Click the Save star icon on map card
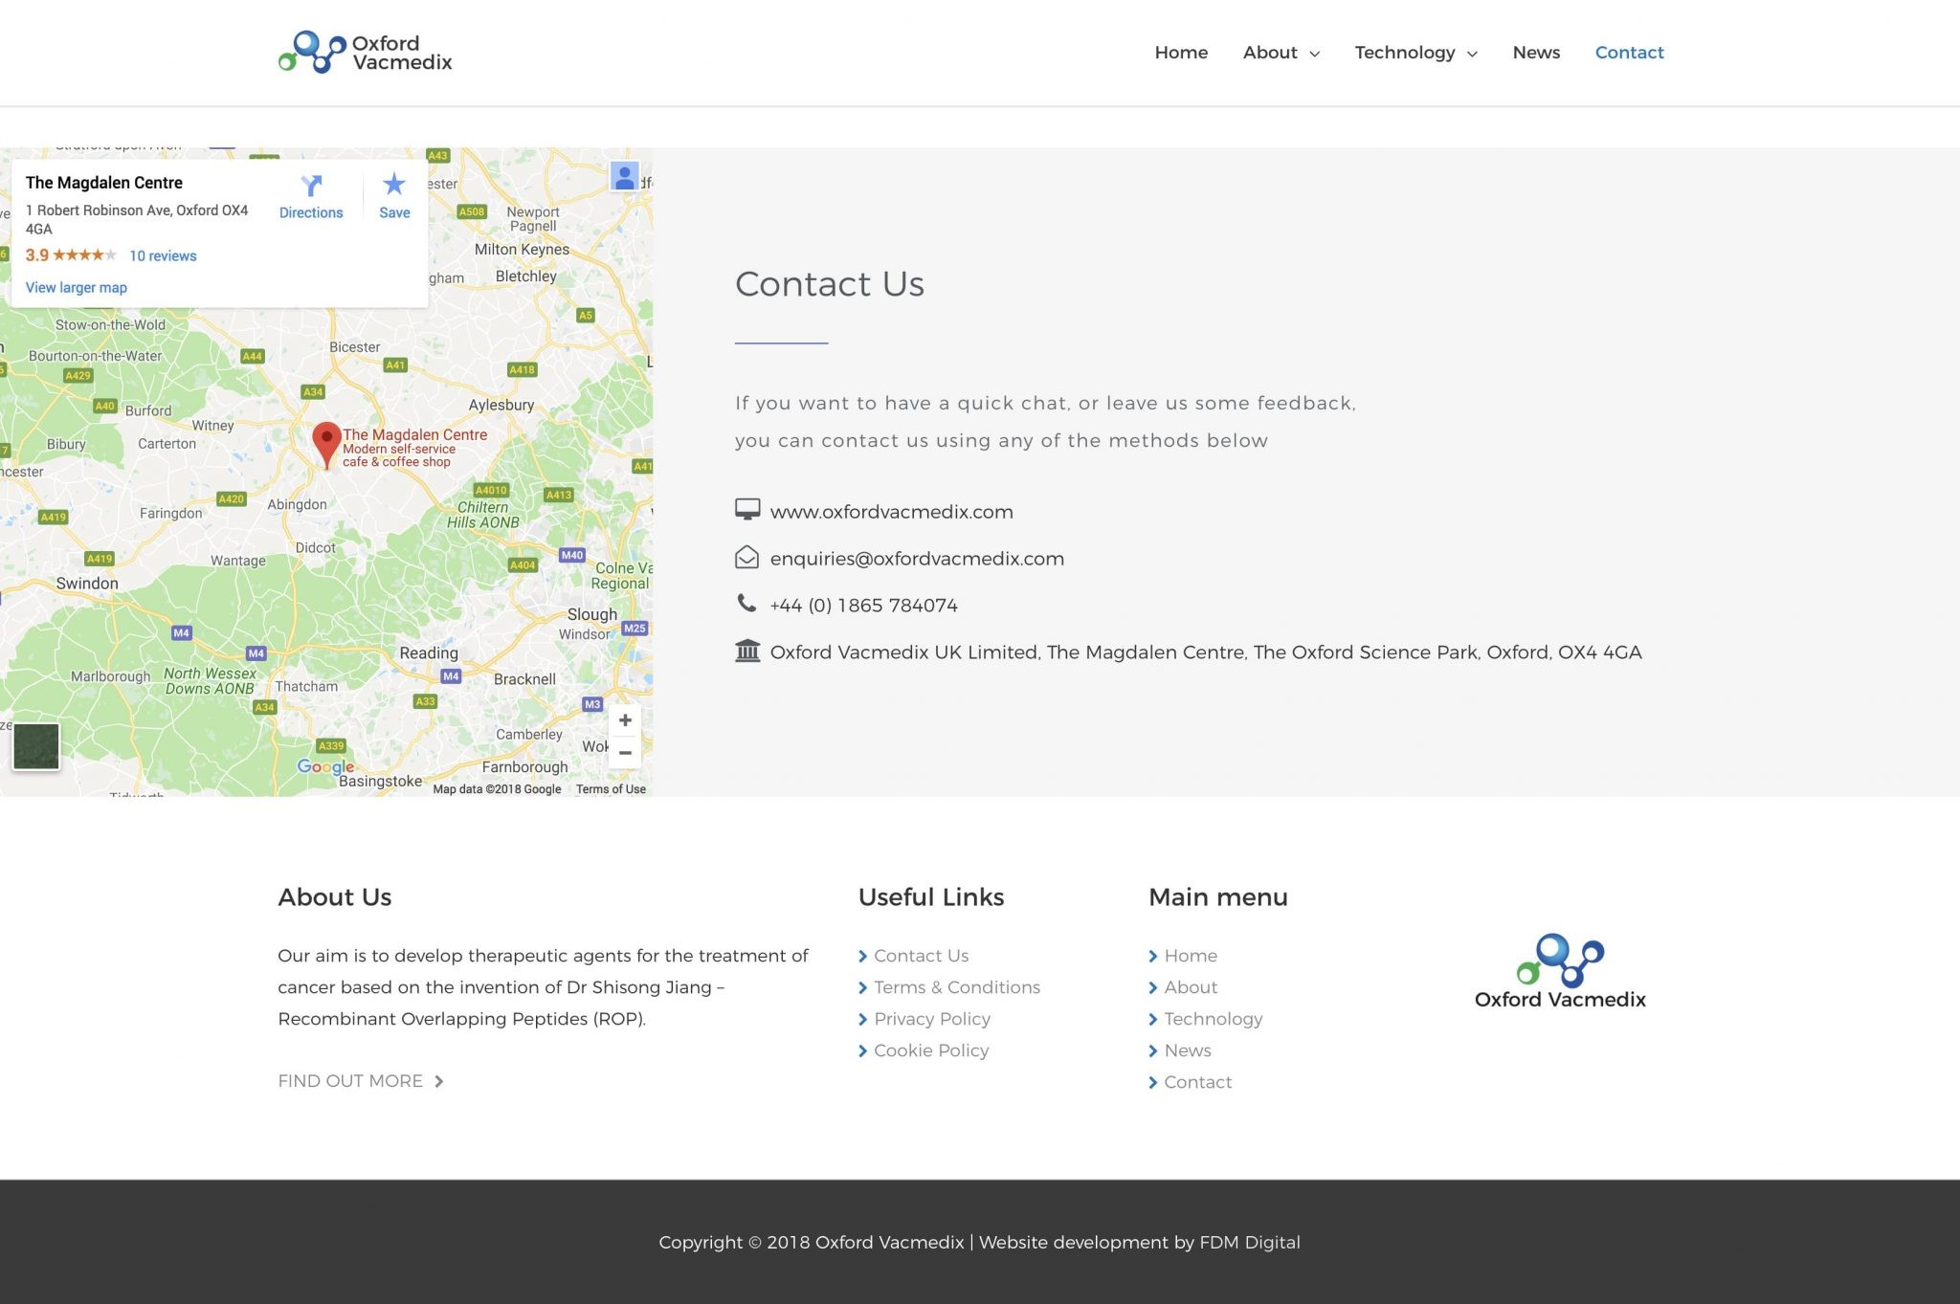 click(393, 185)
